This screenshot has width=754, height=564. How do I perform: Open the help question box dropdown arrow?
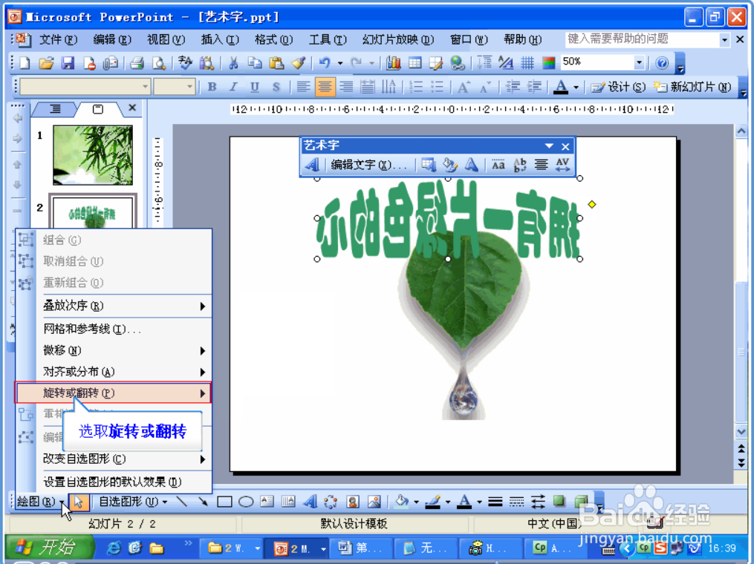point(724,39)
